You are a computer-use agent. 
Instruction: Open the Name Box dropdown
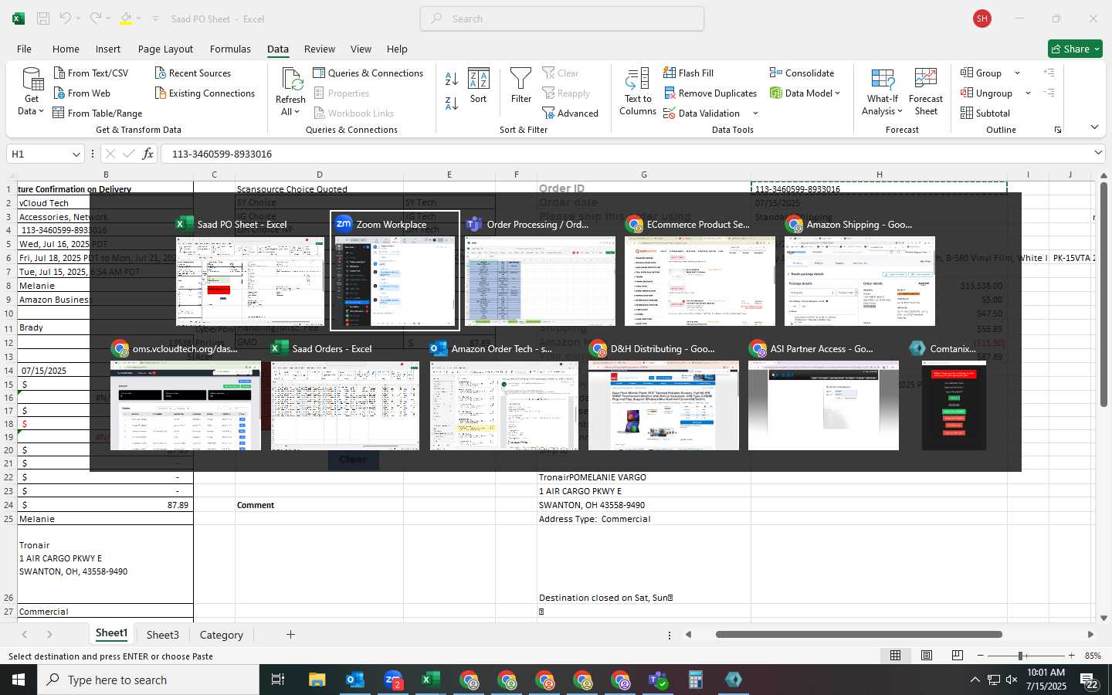[76, 154]
